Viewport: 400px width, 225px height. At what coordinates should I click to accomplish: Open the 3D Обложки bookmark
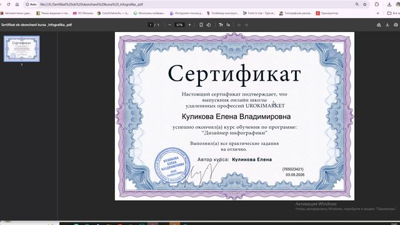point(83,13)
